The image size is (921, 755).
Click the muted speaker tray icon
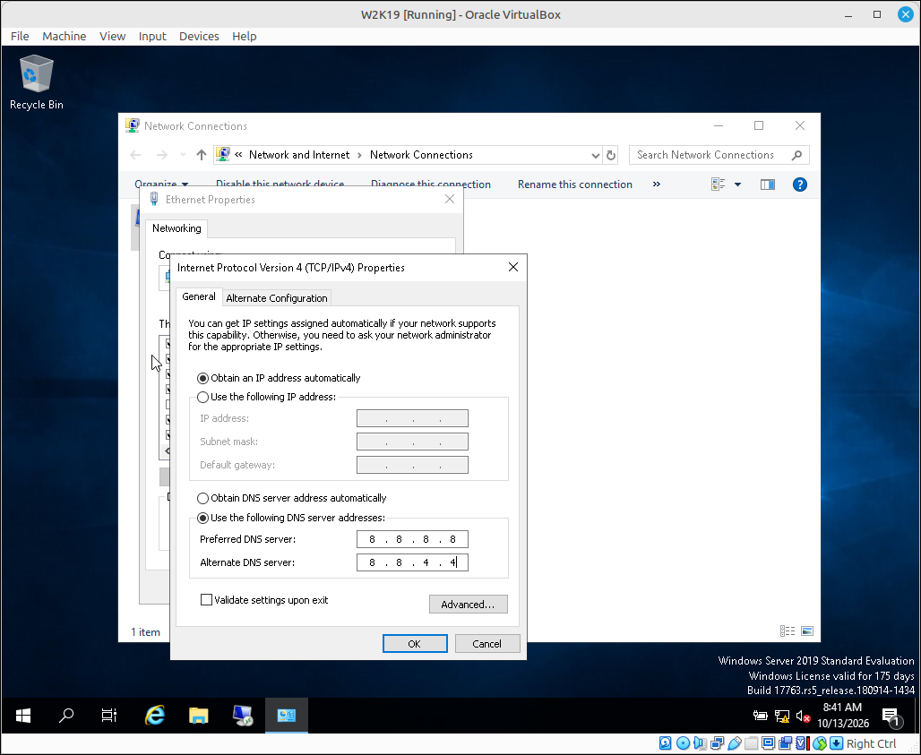[x=803, y=716]
